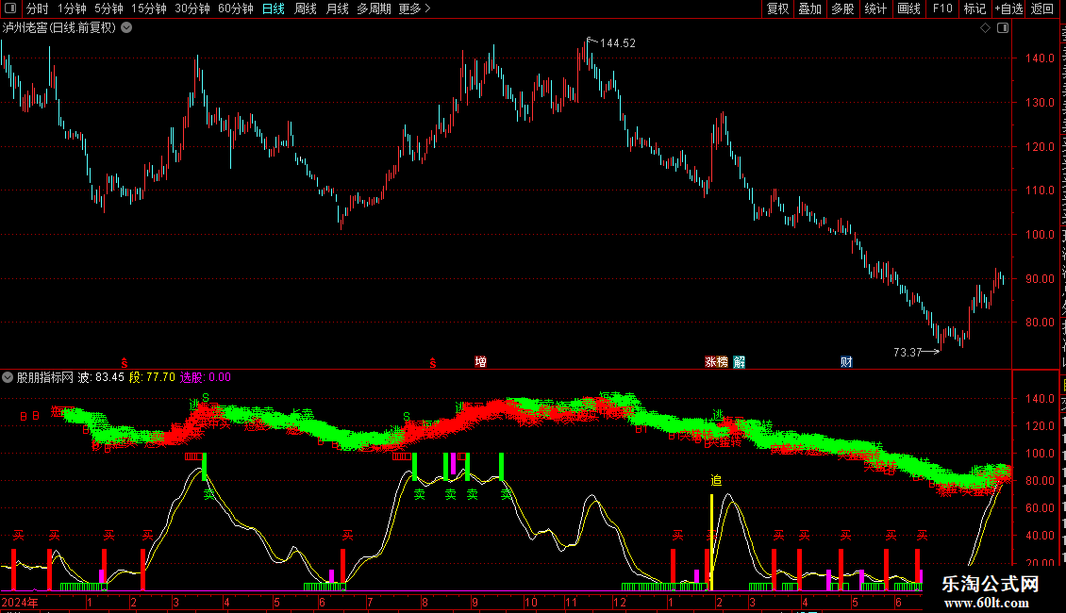1066x613 pixels.
Task: Activate the 画线 drawing tool
Action: tap(908, 8)
